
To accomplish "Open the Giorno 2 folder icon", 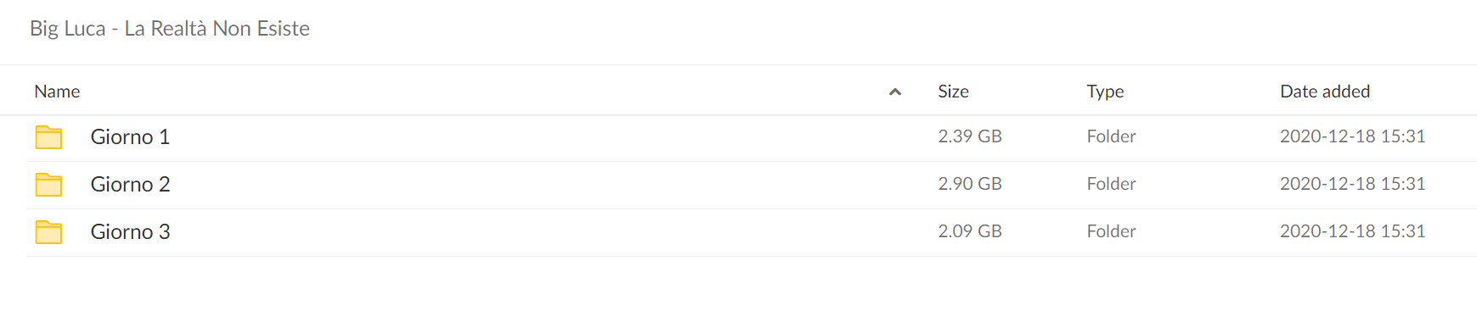I will (x=48, y=185).
